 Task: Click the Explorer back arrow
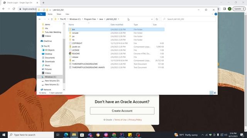pos(40,19)
